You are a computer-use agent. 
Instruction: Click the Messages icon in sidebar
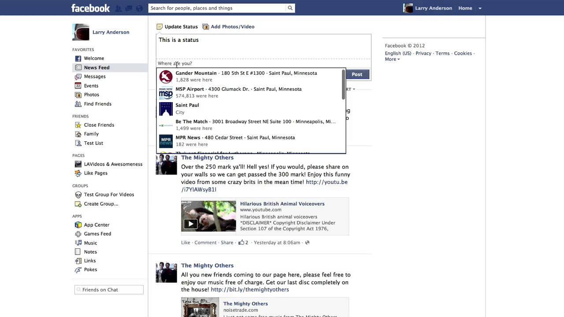pyautogui.click(x=78, y=77)
